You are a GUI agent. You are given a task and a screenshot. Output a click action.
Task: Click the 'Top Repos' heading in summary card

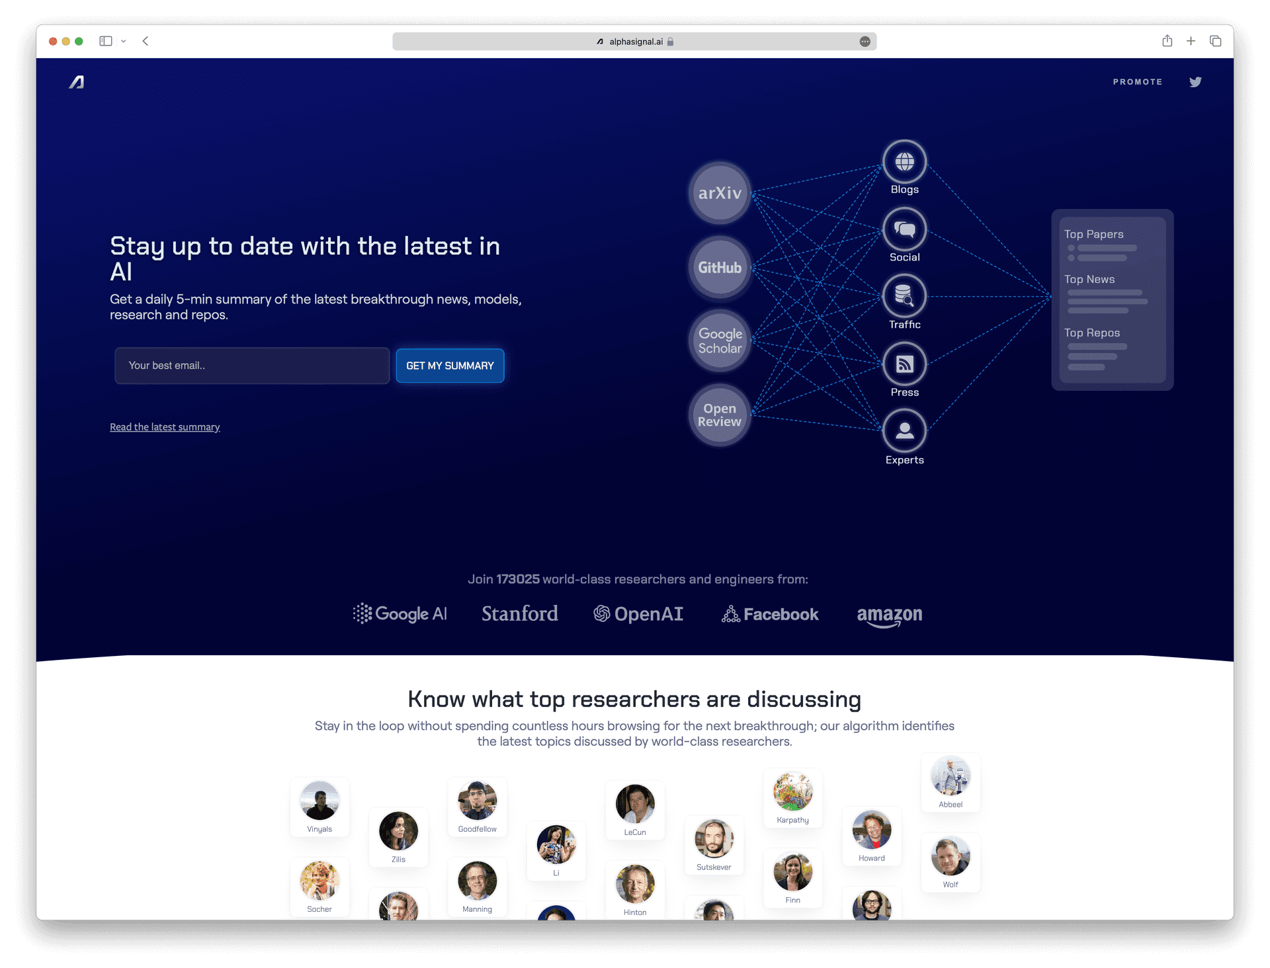coord(1091,333)
